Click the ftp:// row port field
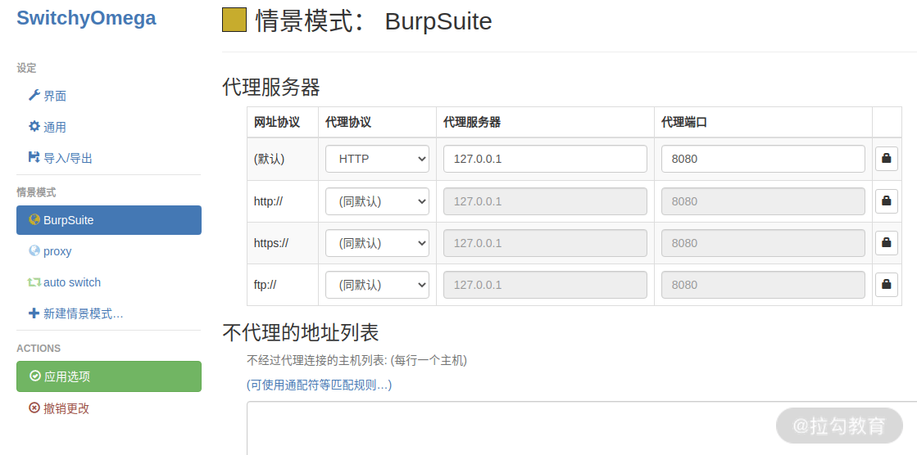The height and width of the screenshot is (455, 917). pos(763,285)
